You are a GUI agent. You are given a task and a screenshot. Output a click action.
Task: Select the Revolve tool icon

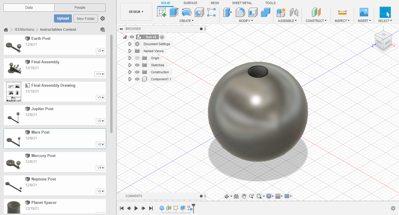(186, 12)
